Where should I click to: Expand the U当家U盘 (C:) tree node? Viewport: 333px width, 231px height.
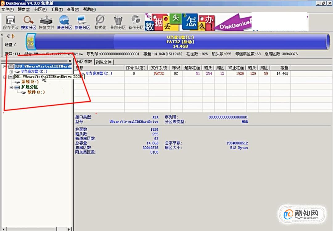click(11, 72)
